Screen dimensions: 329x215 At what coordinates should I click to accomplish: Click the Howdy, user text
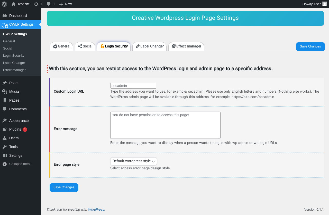(312, 4)
